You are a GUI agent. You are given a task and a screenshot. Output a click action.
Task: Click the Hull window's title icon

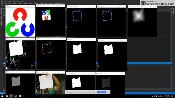point(38,39)
